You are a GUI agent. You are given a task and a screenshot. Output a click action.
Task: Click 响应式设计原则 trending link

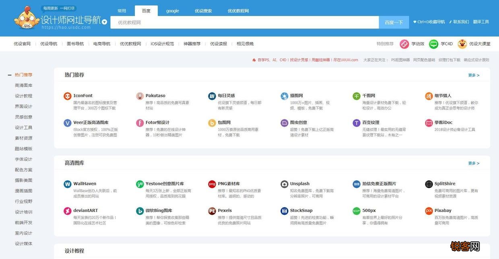476,60
